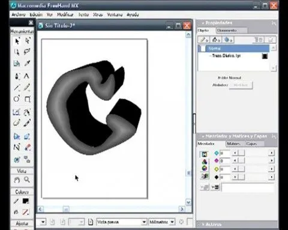
Task: Open the magnification dropdown in status bar
Action: point(43,222)
